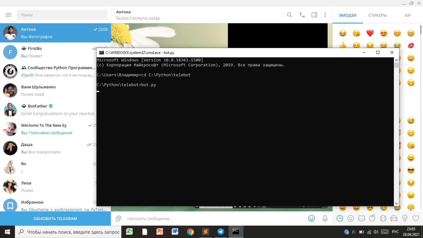Open PowerPoint from the taskbar
The width and height of the screenshot is (423, 238).
(x=160, y=232)
